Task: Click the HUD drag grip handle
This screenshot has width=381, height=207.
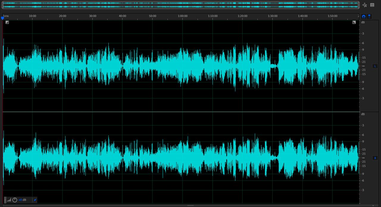Action: 5,200
